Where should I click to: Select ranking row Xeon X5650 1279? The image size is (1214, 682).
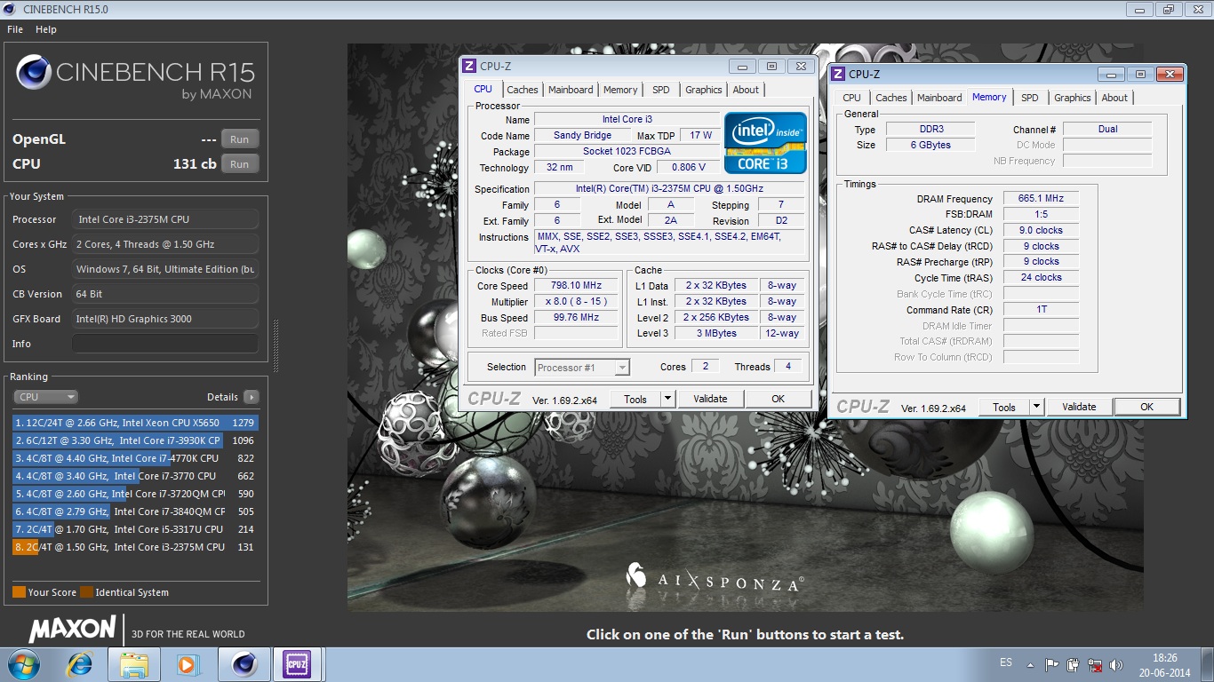coord(135,423)
